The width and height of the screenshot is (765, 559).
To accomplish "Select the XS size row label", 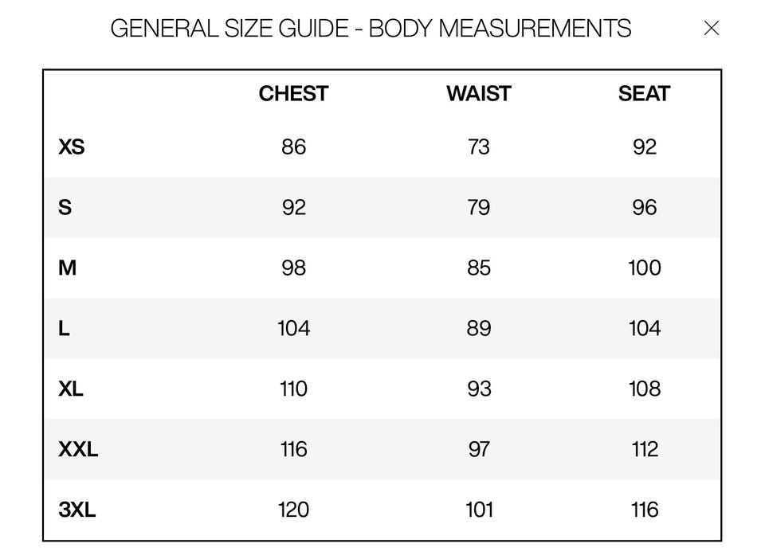I will pos(72,147).
